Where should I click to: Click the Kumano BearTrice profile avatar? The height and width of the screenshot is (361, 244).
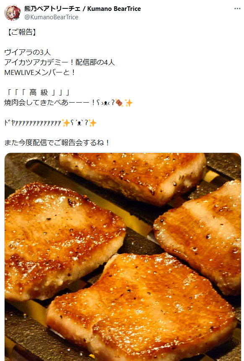13,13
